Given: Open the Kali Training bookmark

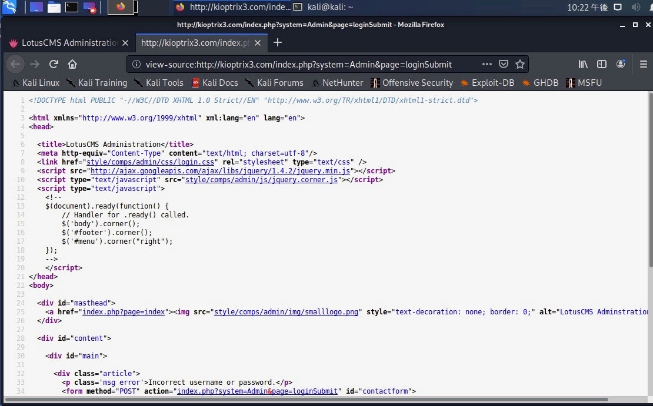Looking at the screenshot, I should [x=96, y=83].
